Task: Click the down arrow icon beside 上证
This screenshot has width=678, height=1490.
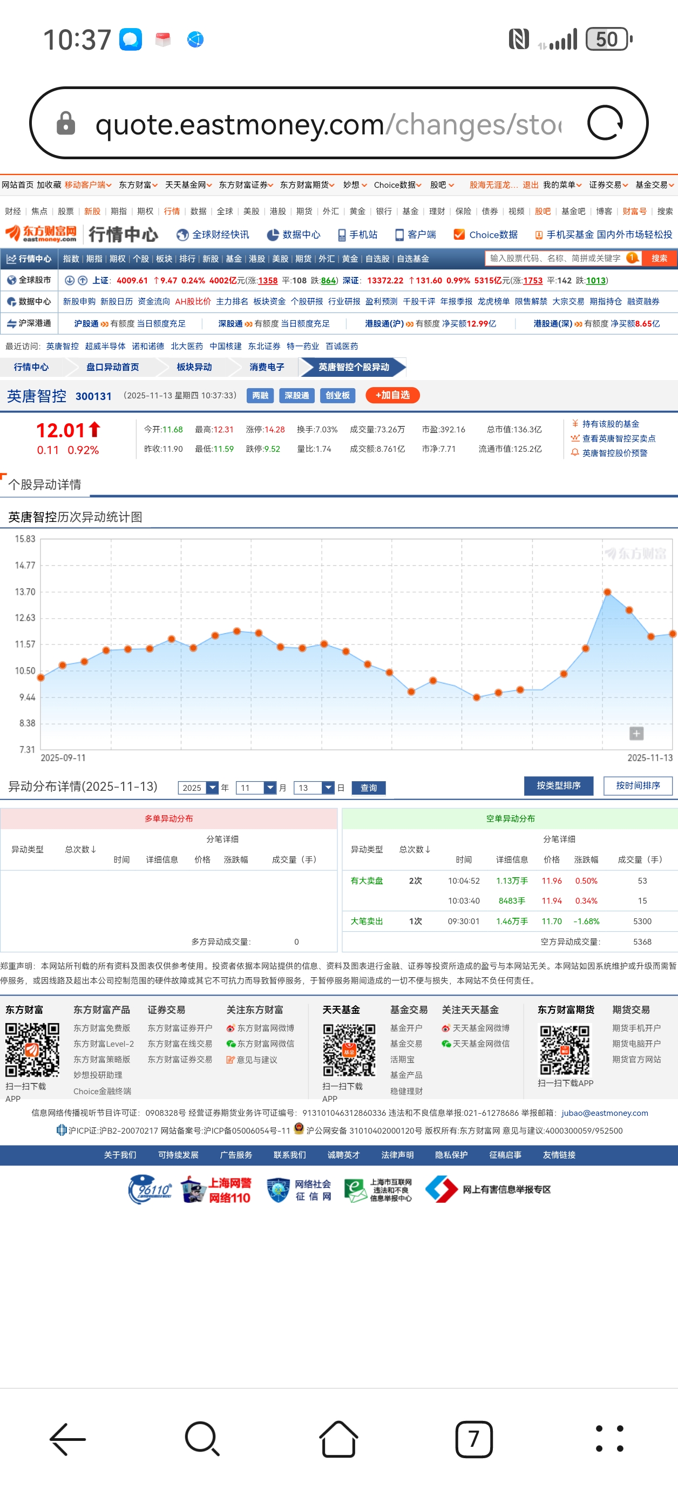Action: coord(70,281)
